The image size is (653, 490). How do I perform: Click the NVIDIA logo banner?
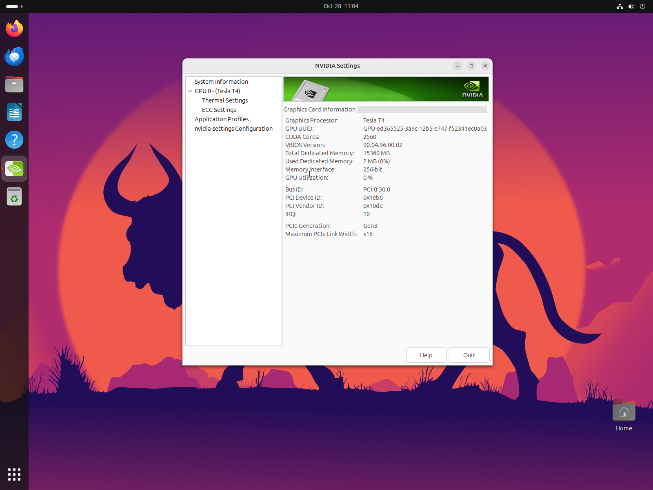pos(386,89)
